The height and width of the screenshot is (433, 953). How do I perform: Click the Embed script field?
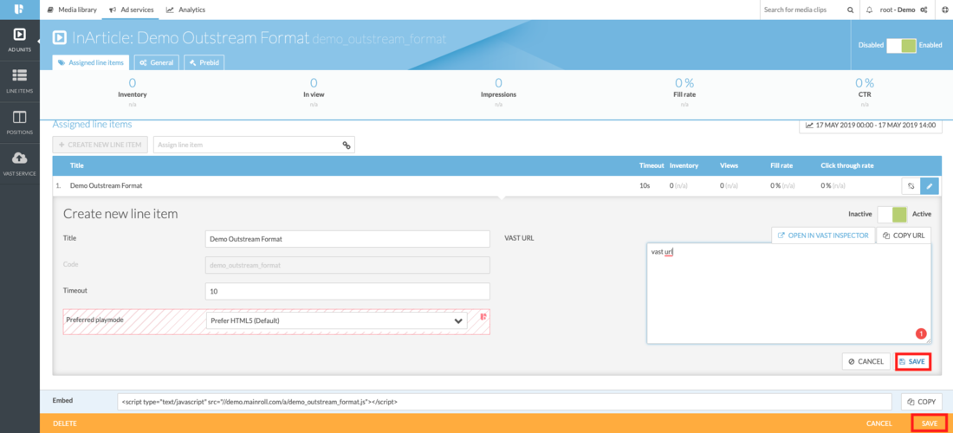coord(504,402)
